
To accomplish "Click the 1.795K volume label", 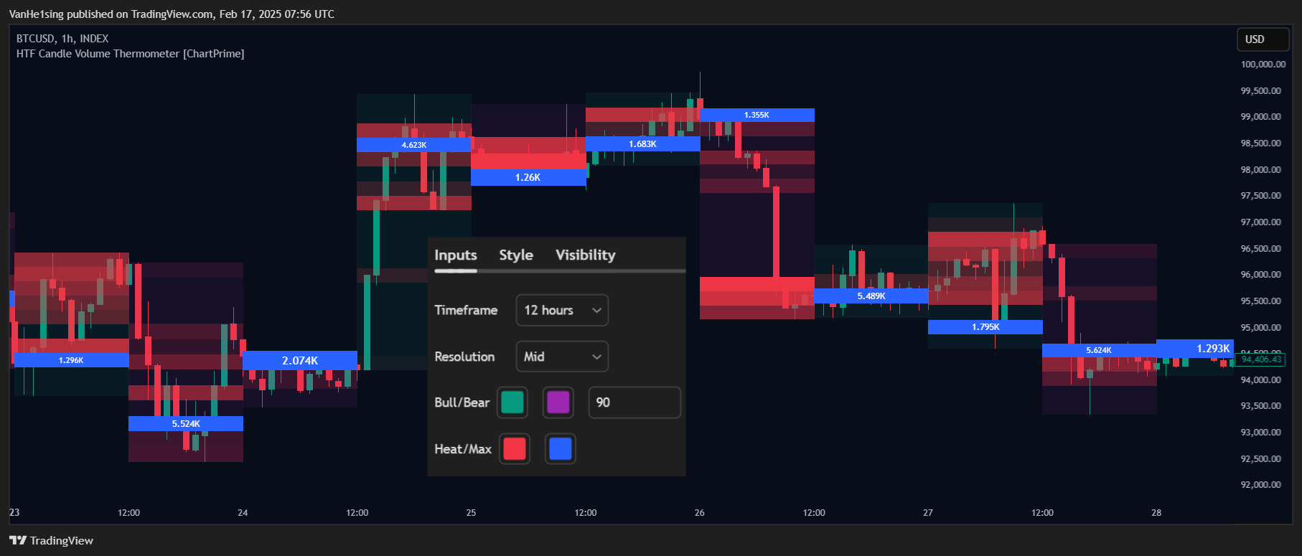I will [x=985, y=327].
